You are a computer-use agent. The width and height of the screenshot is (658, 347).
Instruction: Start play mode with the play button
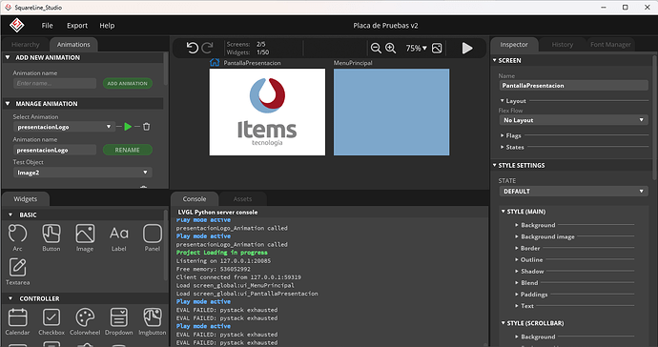pyautogui.click(x=467, y=49)
